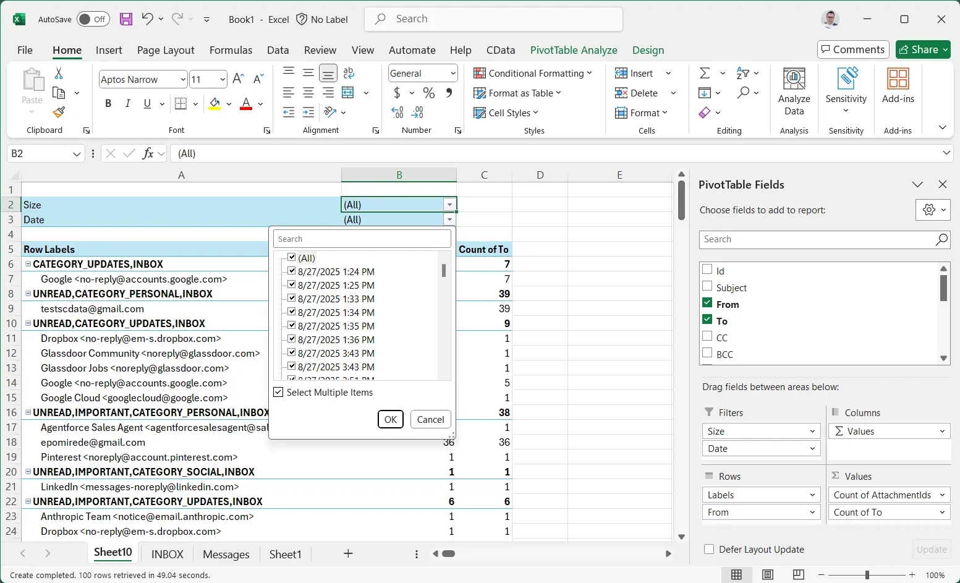
Task: Check the Subject field checkbox
Action: point(707,286)
